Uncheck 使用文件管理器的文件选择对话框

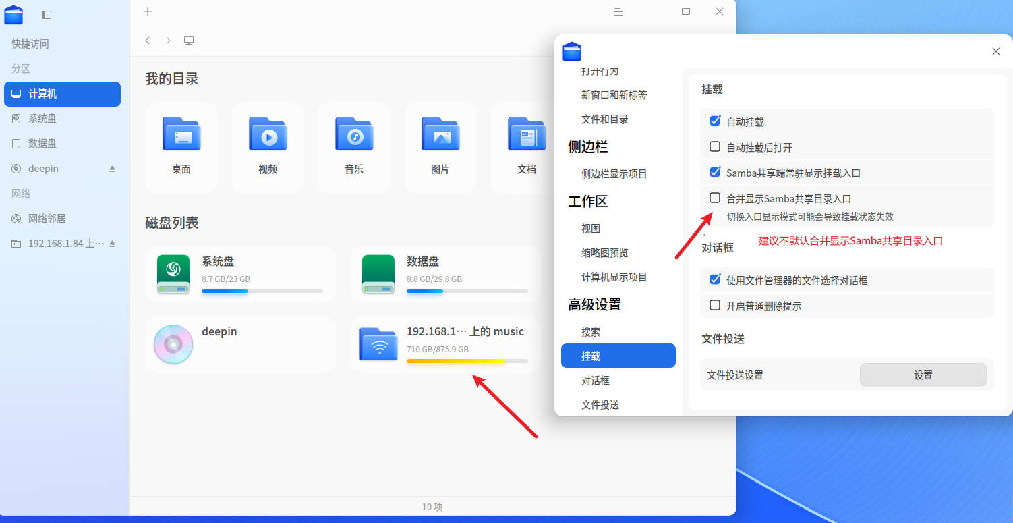click(x=716, y=279)
